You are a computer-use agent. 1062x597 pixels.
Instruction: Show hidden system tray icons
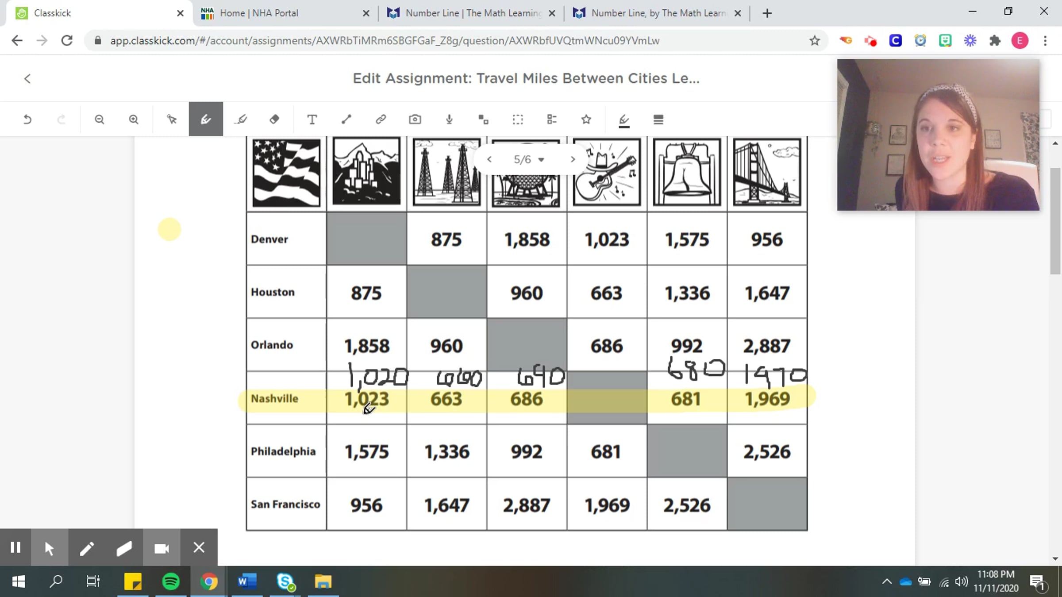pyautogui.click(x=887, y=582)
